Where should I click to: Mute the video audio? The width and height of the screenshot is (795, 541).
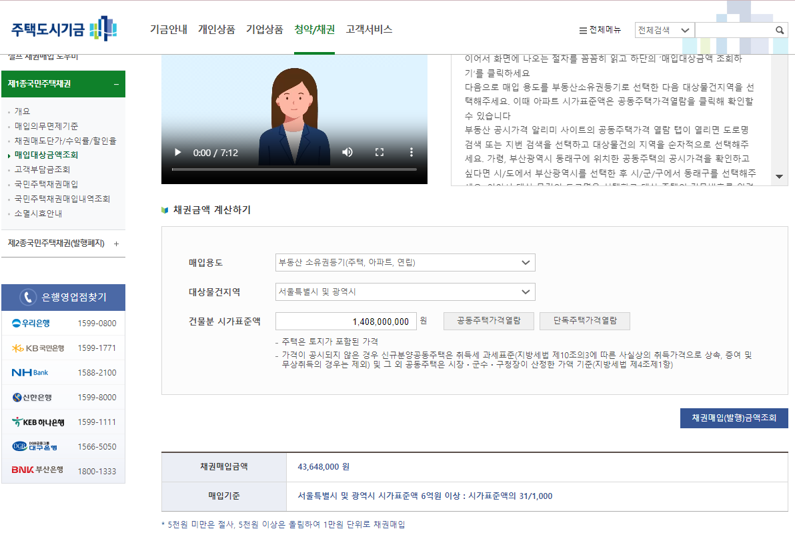click(x=347, y=152)
